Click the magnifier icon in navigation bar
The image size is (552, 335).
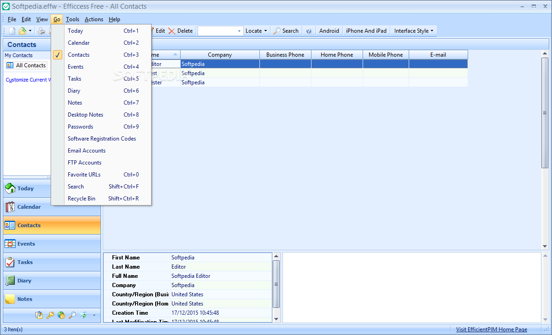coord(72,315)
